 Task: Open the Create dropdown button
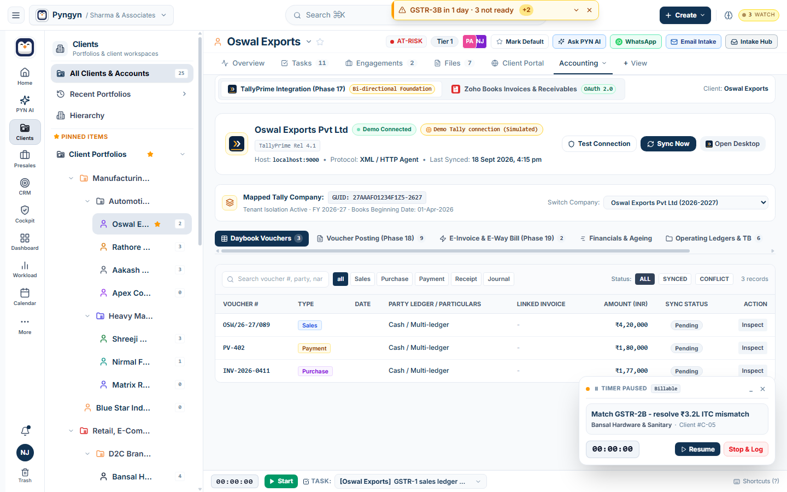click(x=685, y=15)
